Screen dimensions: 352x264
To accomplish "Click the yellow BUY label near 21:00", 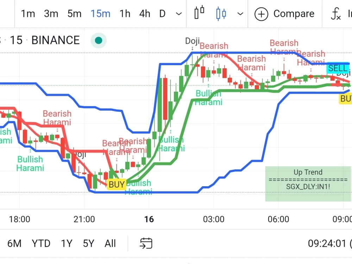I will pos(116,184).
